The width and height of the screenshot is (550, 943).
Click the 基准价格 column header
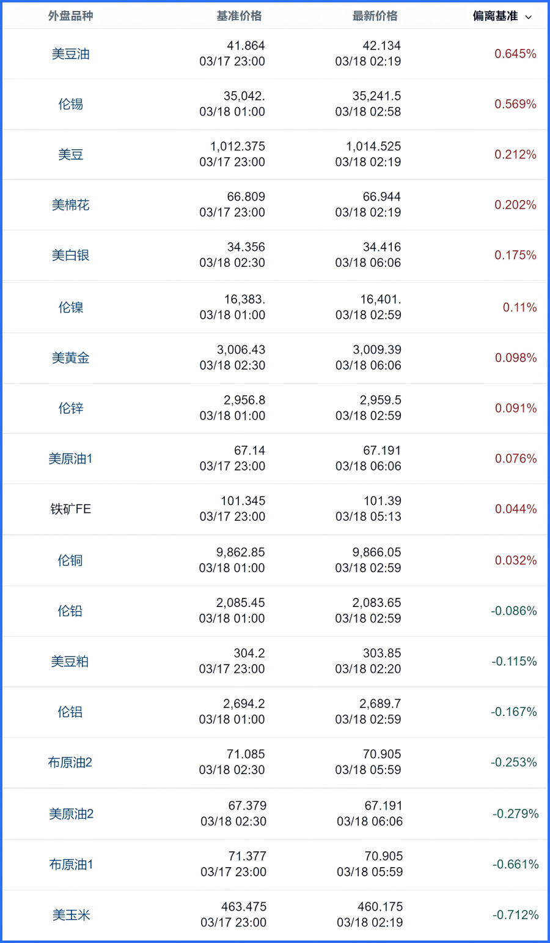[239, 16]
